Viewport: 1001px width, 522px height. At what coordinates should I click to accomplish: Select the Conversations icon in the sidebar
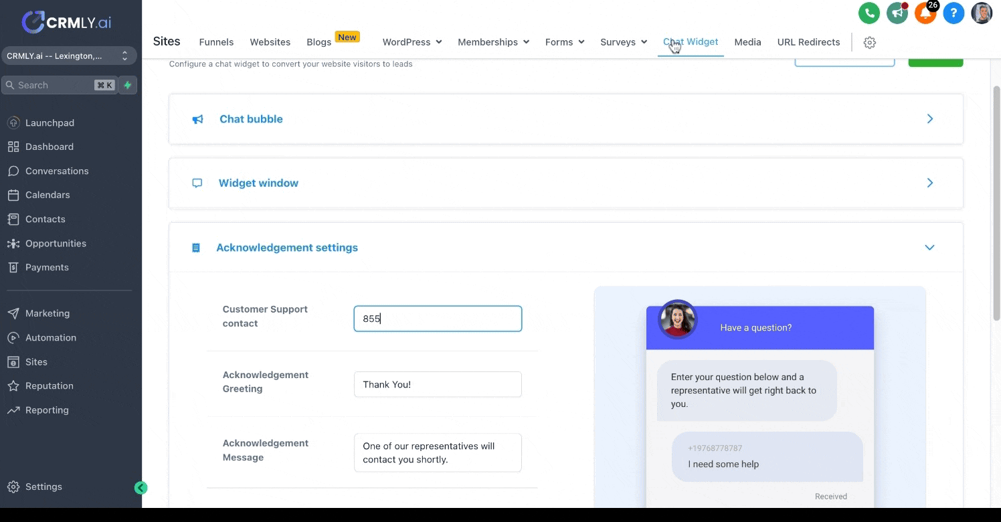(x=13, y=171)
